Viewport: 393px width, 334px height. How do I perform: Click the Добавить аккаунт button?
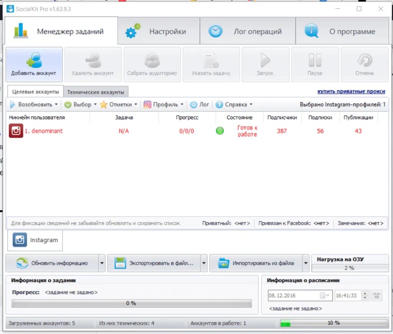[34, 64]
